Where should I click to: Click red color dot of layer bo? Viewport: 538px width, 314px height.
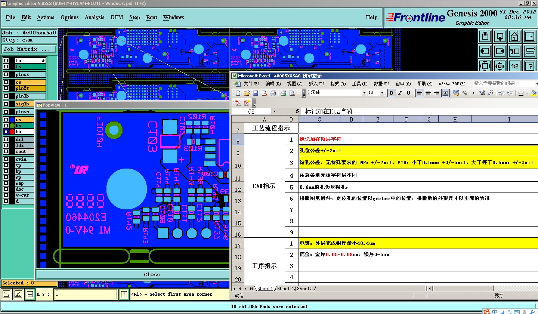(x=12, y=132)
